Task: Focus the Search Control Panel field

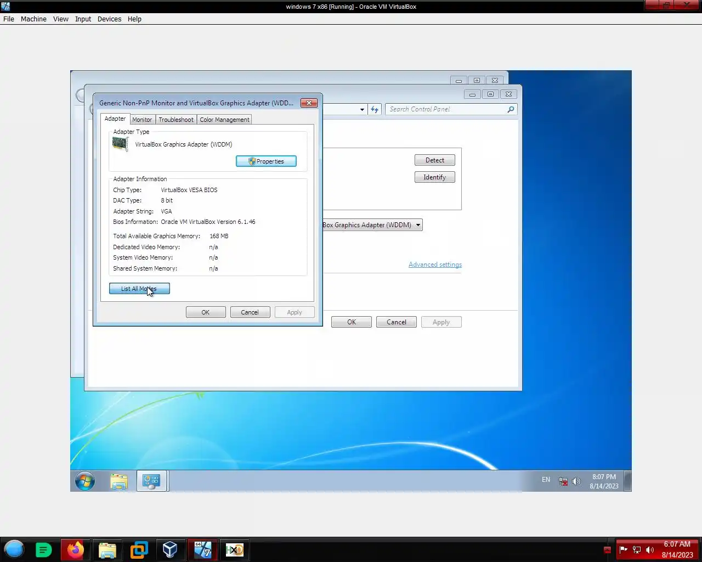Action: pos(447,109)
